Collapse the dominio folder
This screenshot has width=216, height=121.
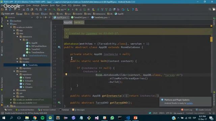point(14,71)
